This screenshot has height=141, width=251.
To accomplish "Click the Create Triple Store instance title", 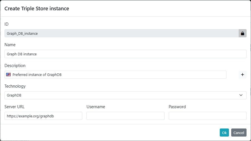I will pos(37,9).
